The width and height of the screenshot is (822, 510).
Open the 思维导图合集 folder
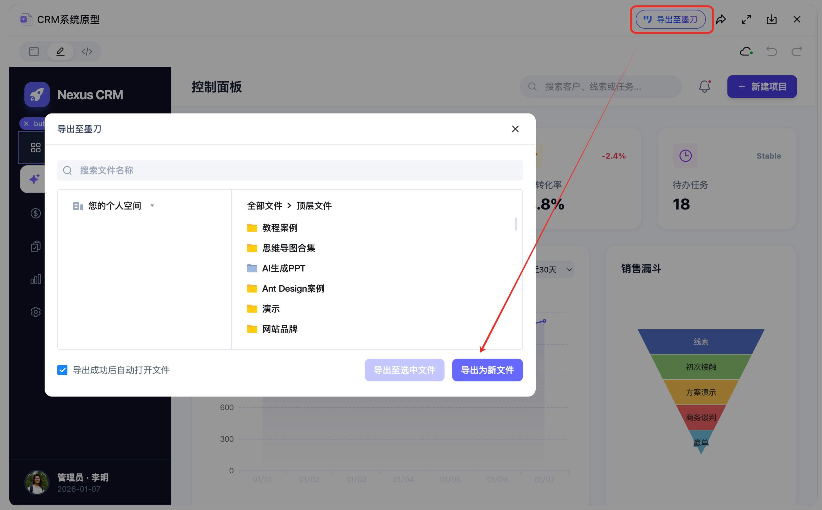pos(289,248)
